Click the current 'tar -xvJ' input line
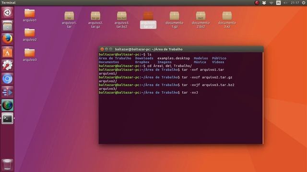Screen dimensions: 307x172 (190, 92)
